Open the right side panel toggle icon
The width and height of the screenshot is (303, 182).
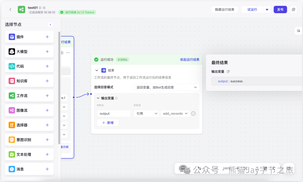tap(298, 31)
